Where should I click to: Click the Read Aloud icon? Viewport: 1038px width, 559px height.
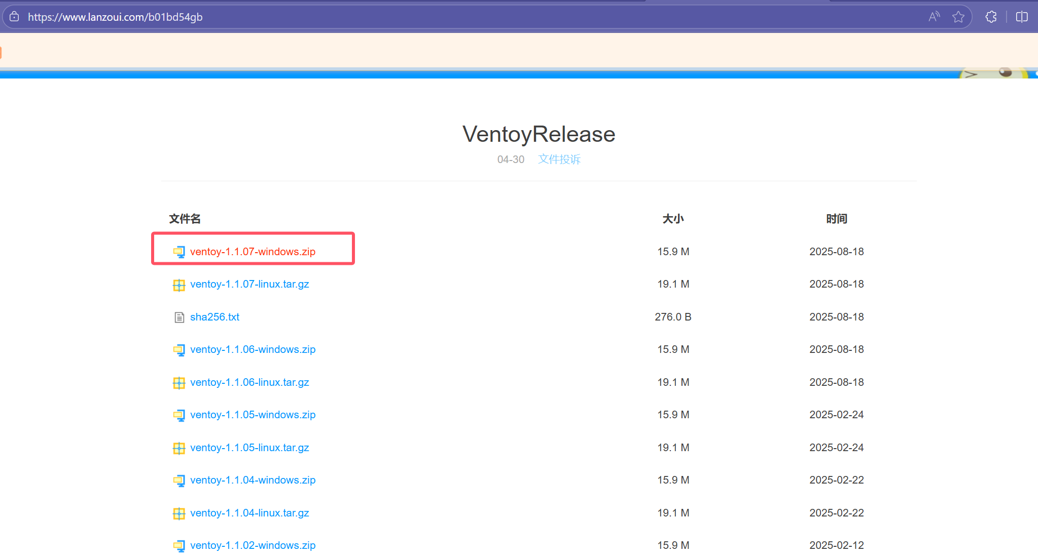coord(934,17)
